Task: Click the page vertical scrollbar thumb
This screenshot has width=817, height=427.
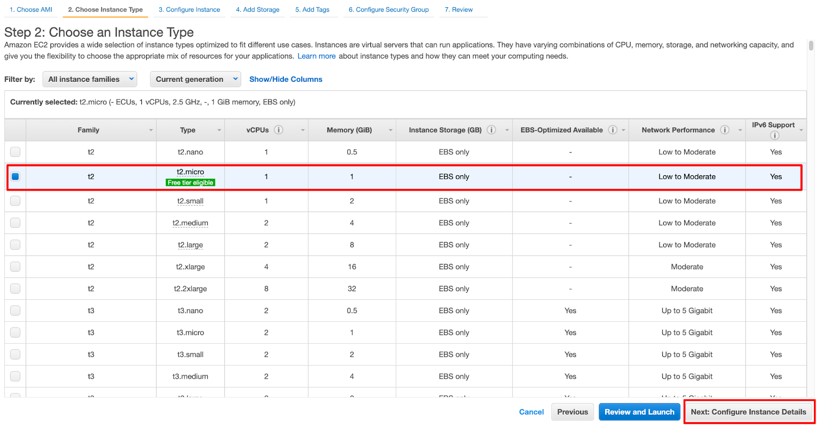Action: click(811, 45)
